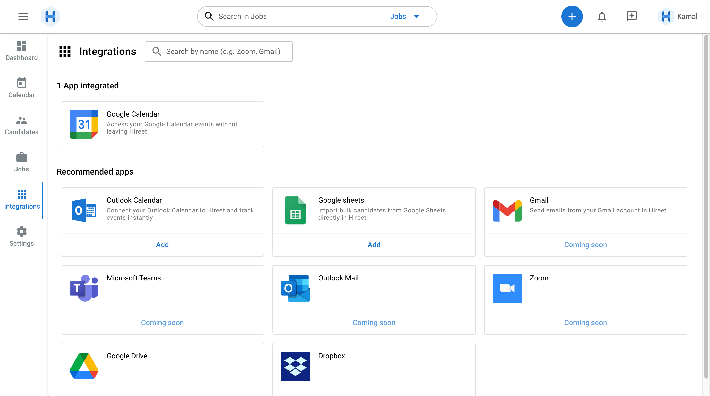Viewport: 710px width, 396px height.
Task: Click the magnifier icon in global search
Action: [209, 16]
